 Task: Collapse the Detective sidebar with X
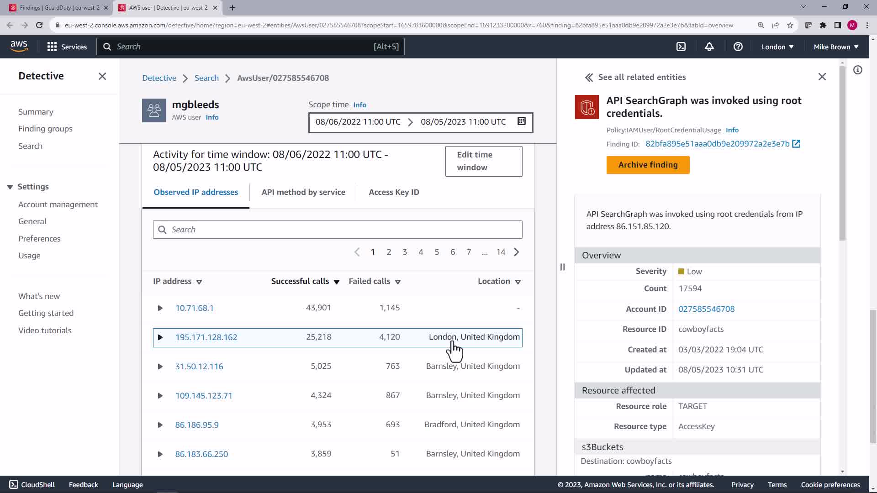coord(102,76)
